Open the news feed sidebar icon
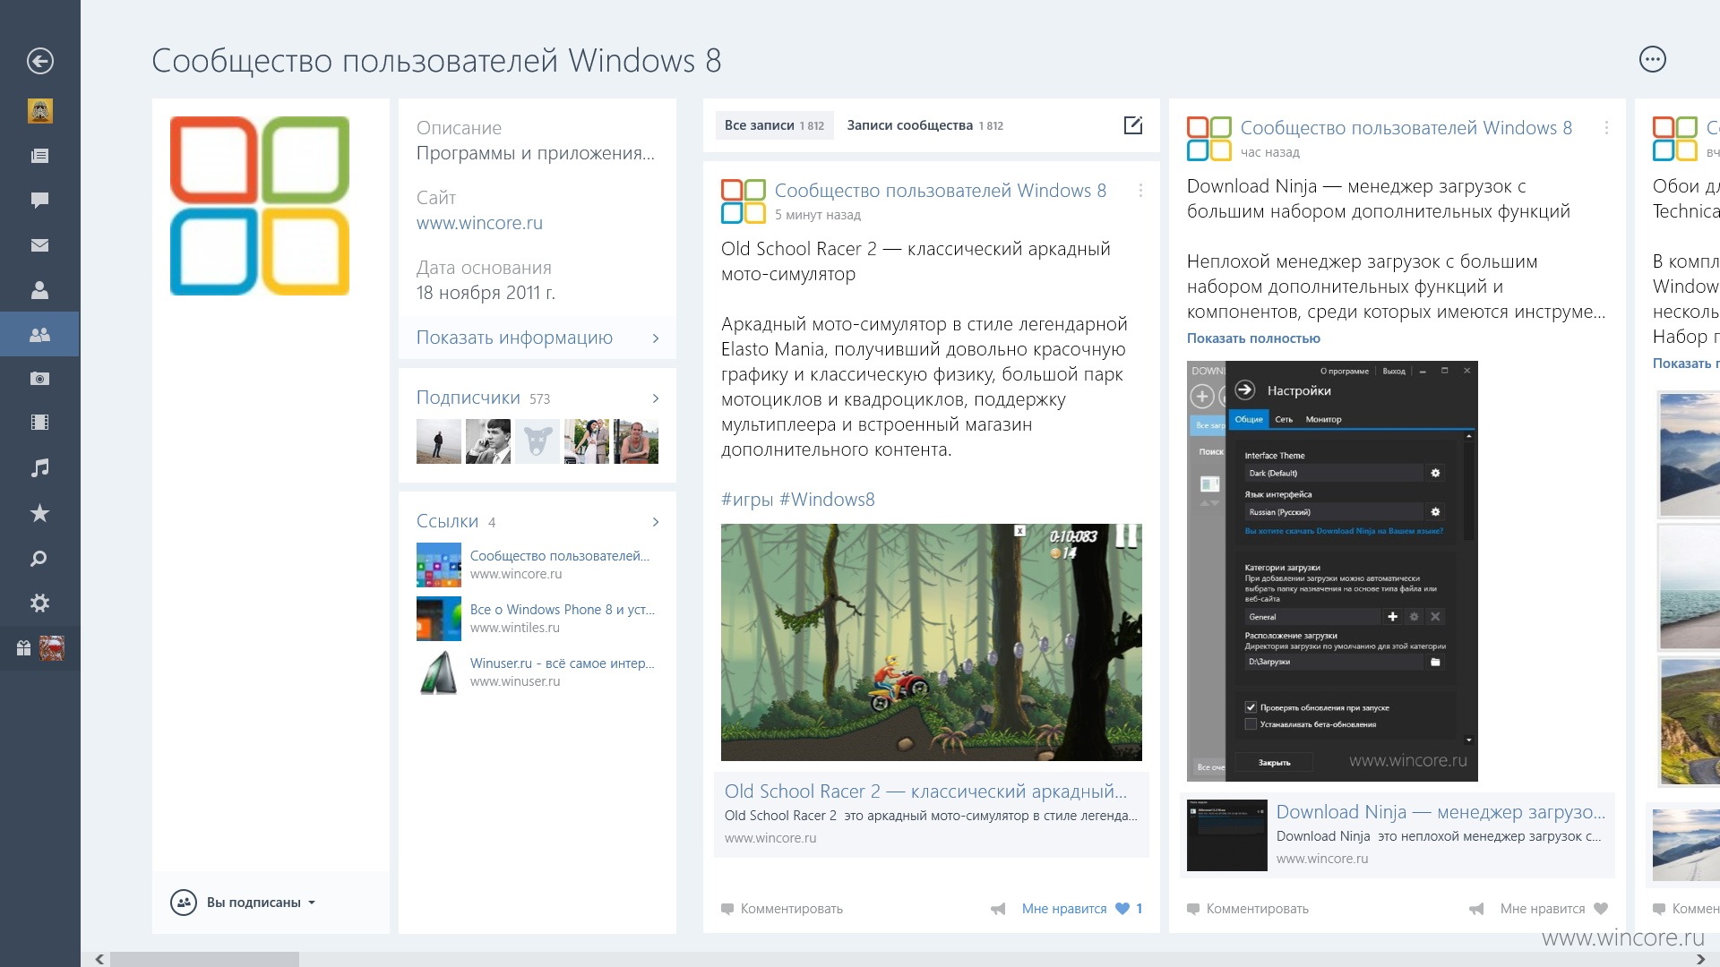Screen dimensions: 1720x967 [x=39, y=156]
